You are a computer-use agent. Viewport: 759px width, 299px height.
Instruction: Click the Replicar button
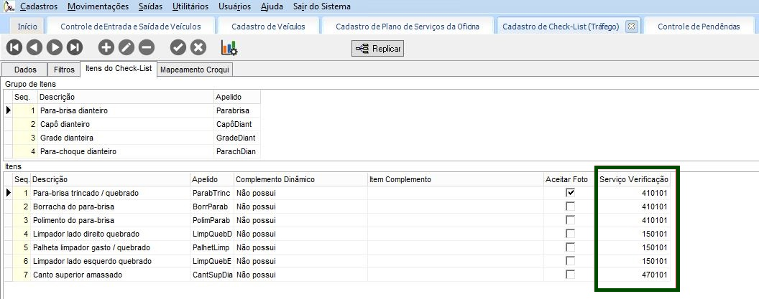tap(378, 49)
